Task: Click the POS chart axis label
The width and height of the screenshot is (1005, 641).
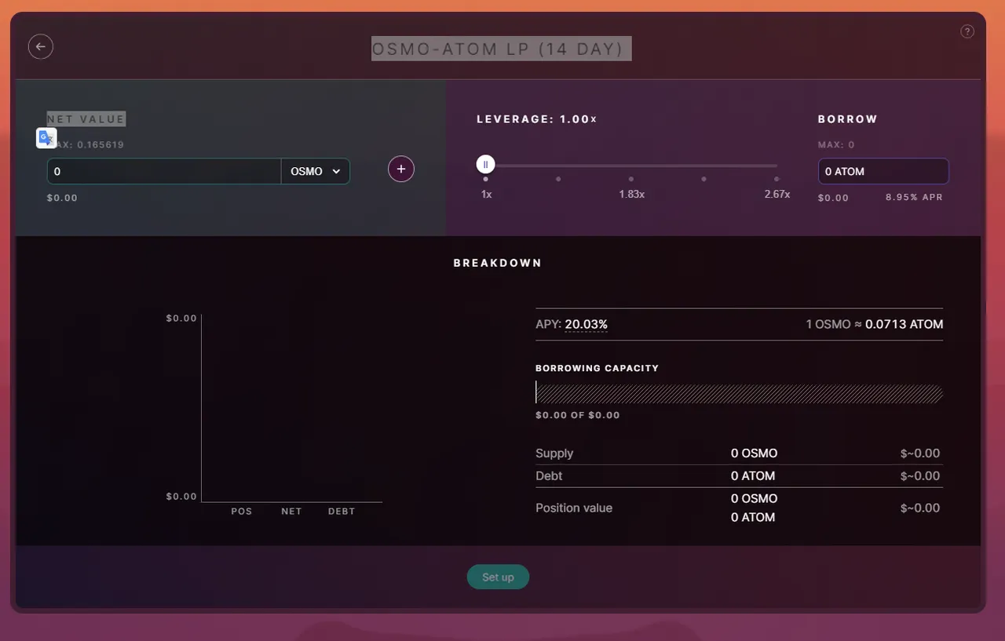Action: (x=242, y=511)
